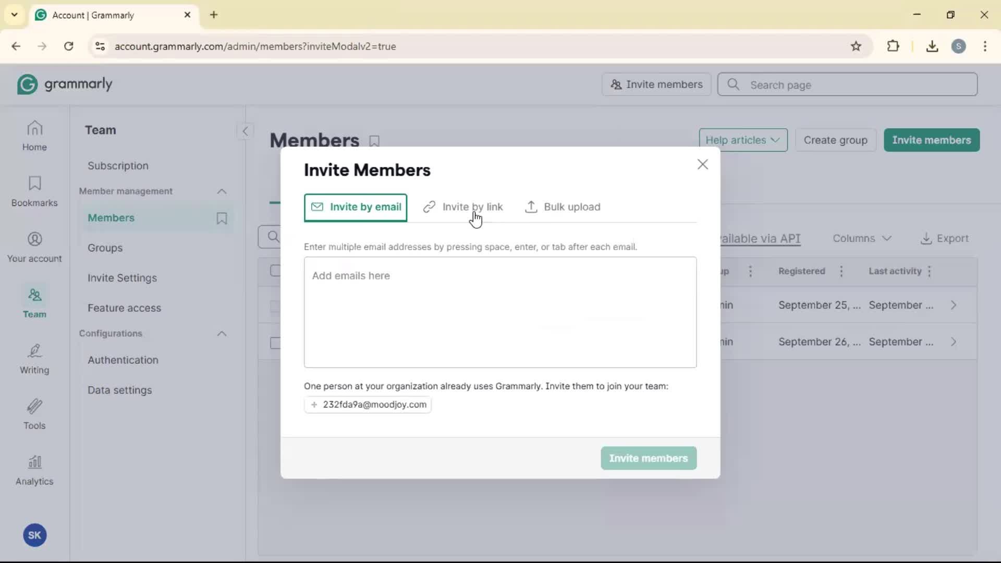Check the second member row checkbox
The height and width of the screenshot is (563, 1001).
[x=275, y=342]
